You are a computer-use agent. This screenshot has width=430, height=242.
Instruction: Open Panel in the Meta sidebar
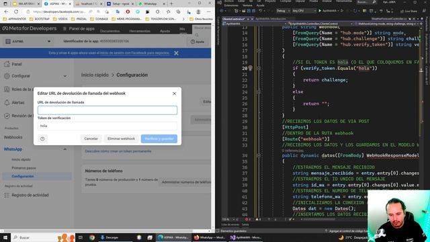click(x=16, y=65)
